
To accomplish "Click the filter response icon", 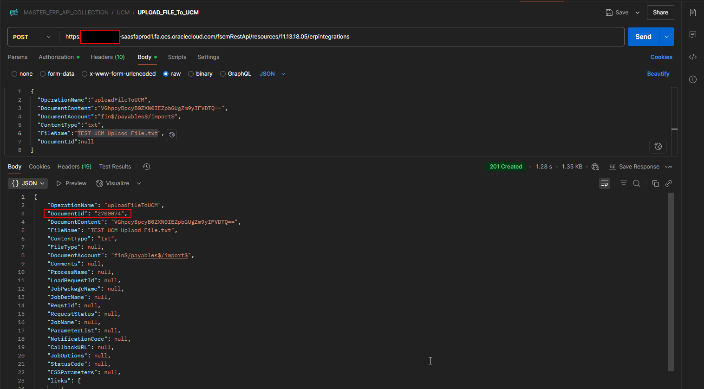I will 624,183.
